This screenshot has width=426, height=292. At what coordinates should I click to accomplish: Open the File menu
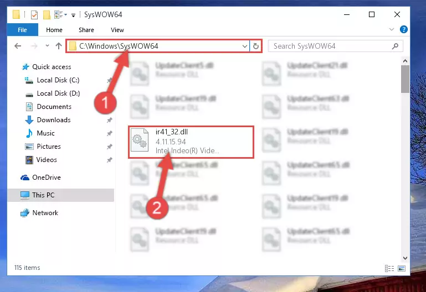tap(22, 30)
